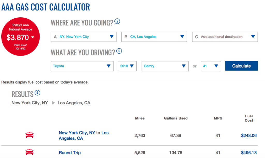The image size is (265, 158).
Task: Click info icon next to Where Are You Going
Action: coord(117,21)
